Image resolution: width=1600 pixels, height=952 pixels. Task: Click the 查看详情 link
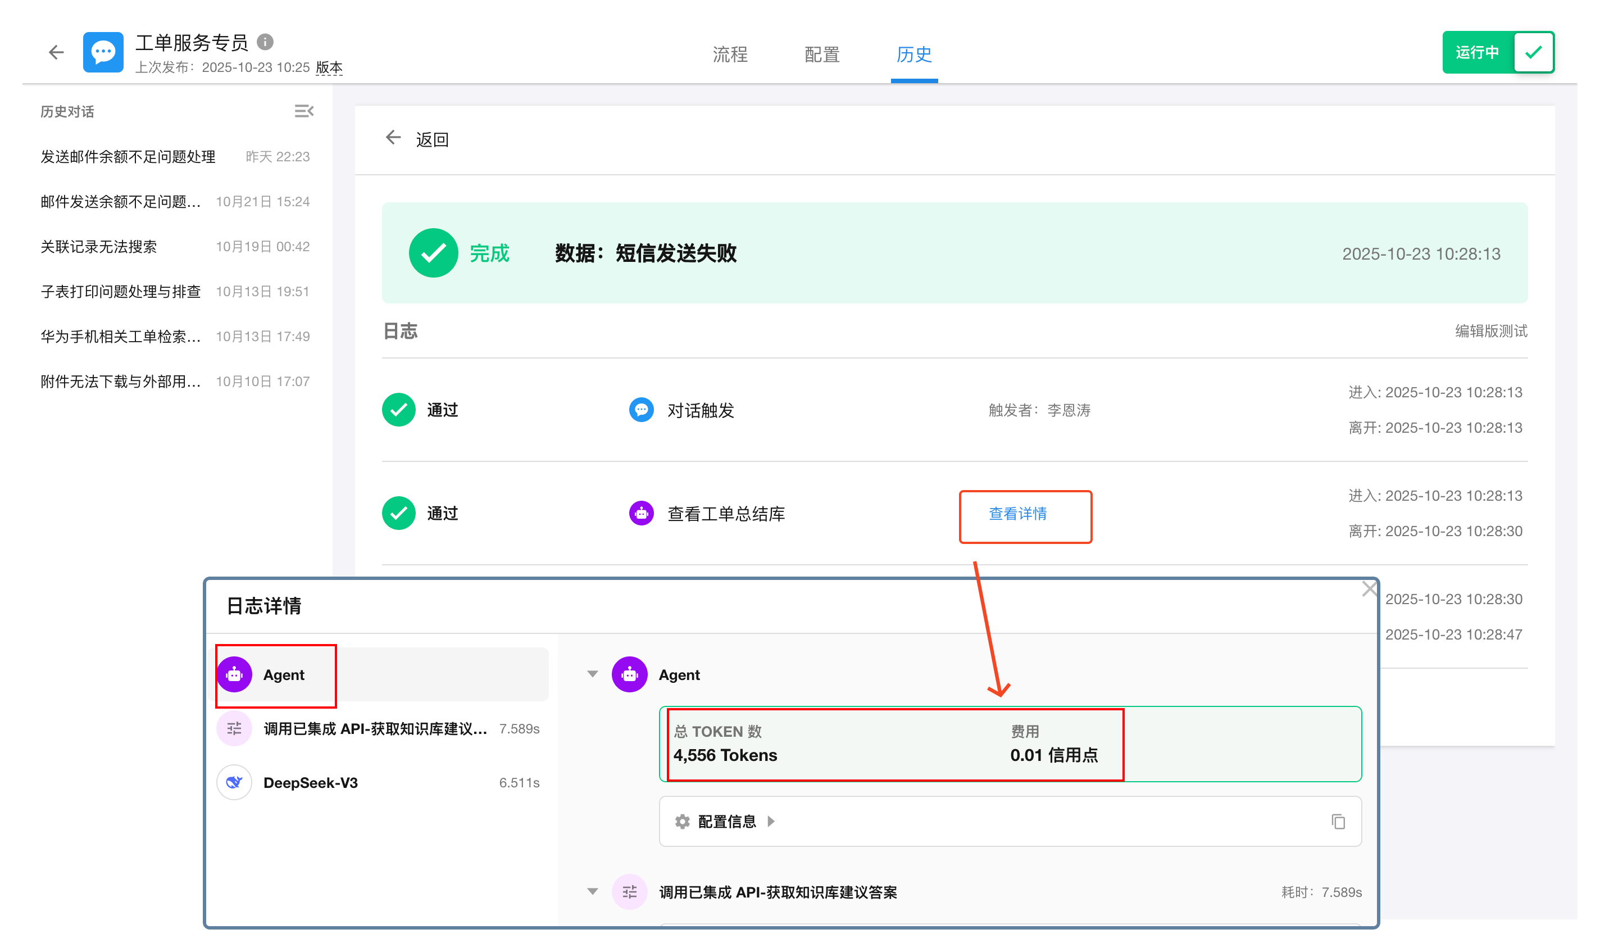tap(1018, 514)
